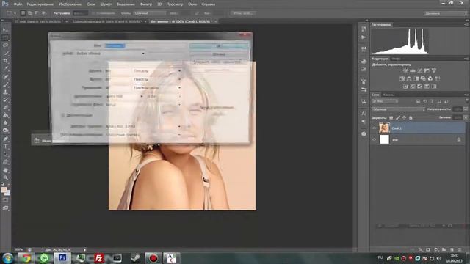Open the Windows Start menu

(8, 257)
